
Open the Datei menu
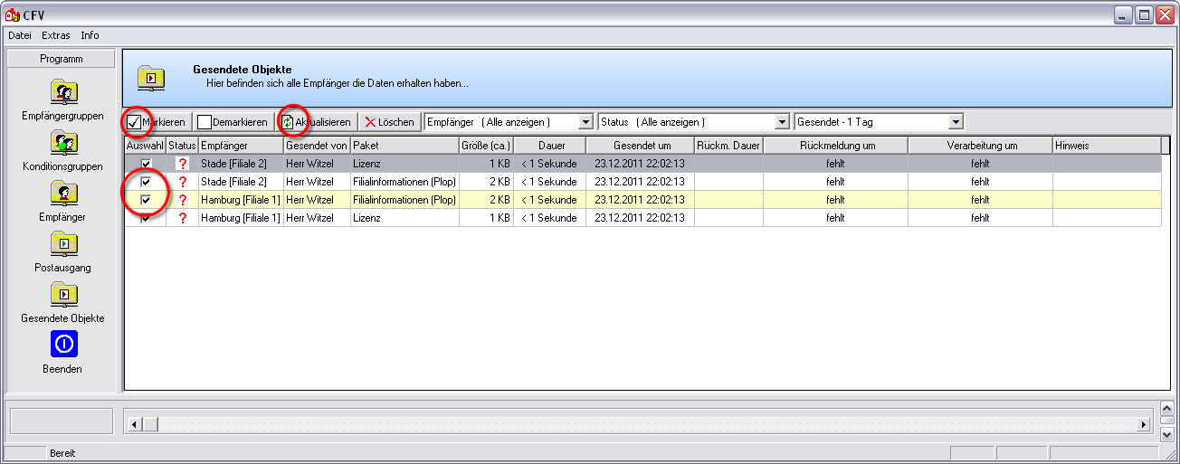(20, 35)
